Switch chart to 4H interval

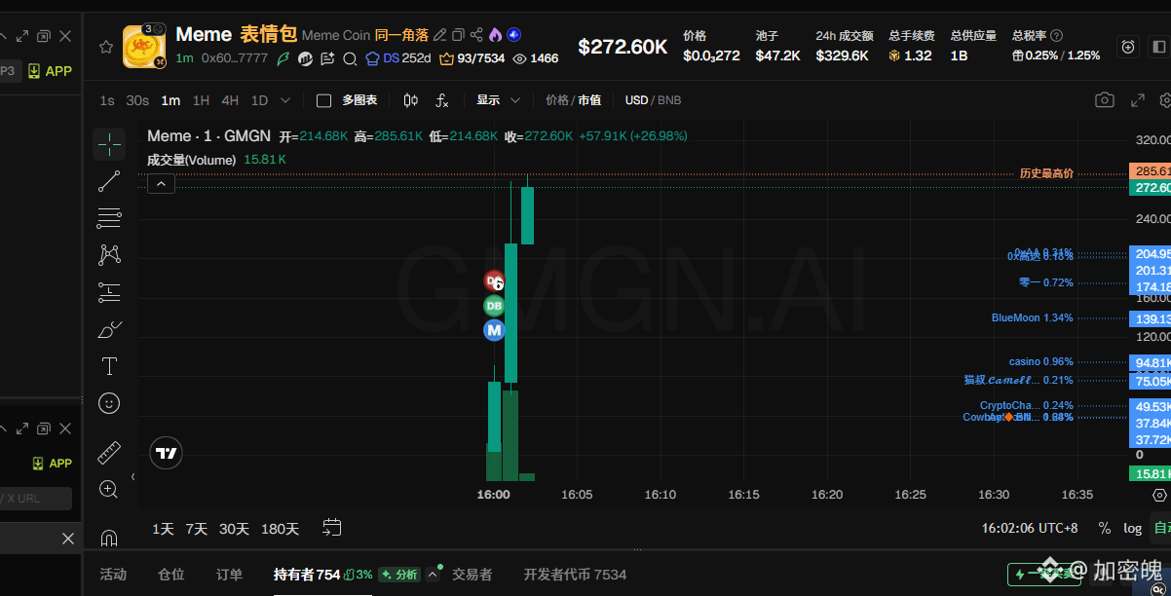click(x=230, y=100)
